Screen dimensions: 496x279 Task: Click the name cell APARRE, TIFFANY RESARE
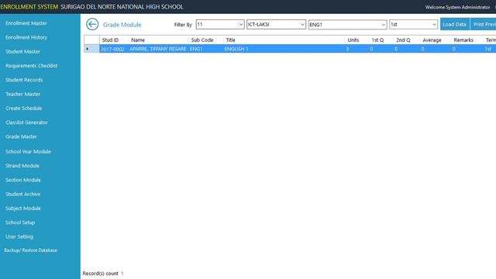(x=158, y=49)
